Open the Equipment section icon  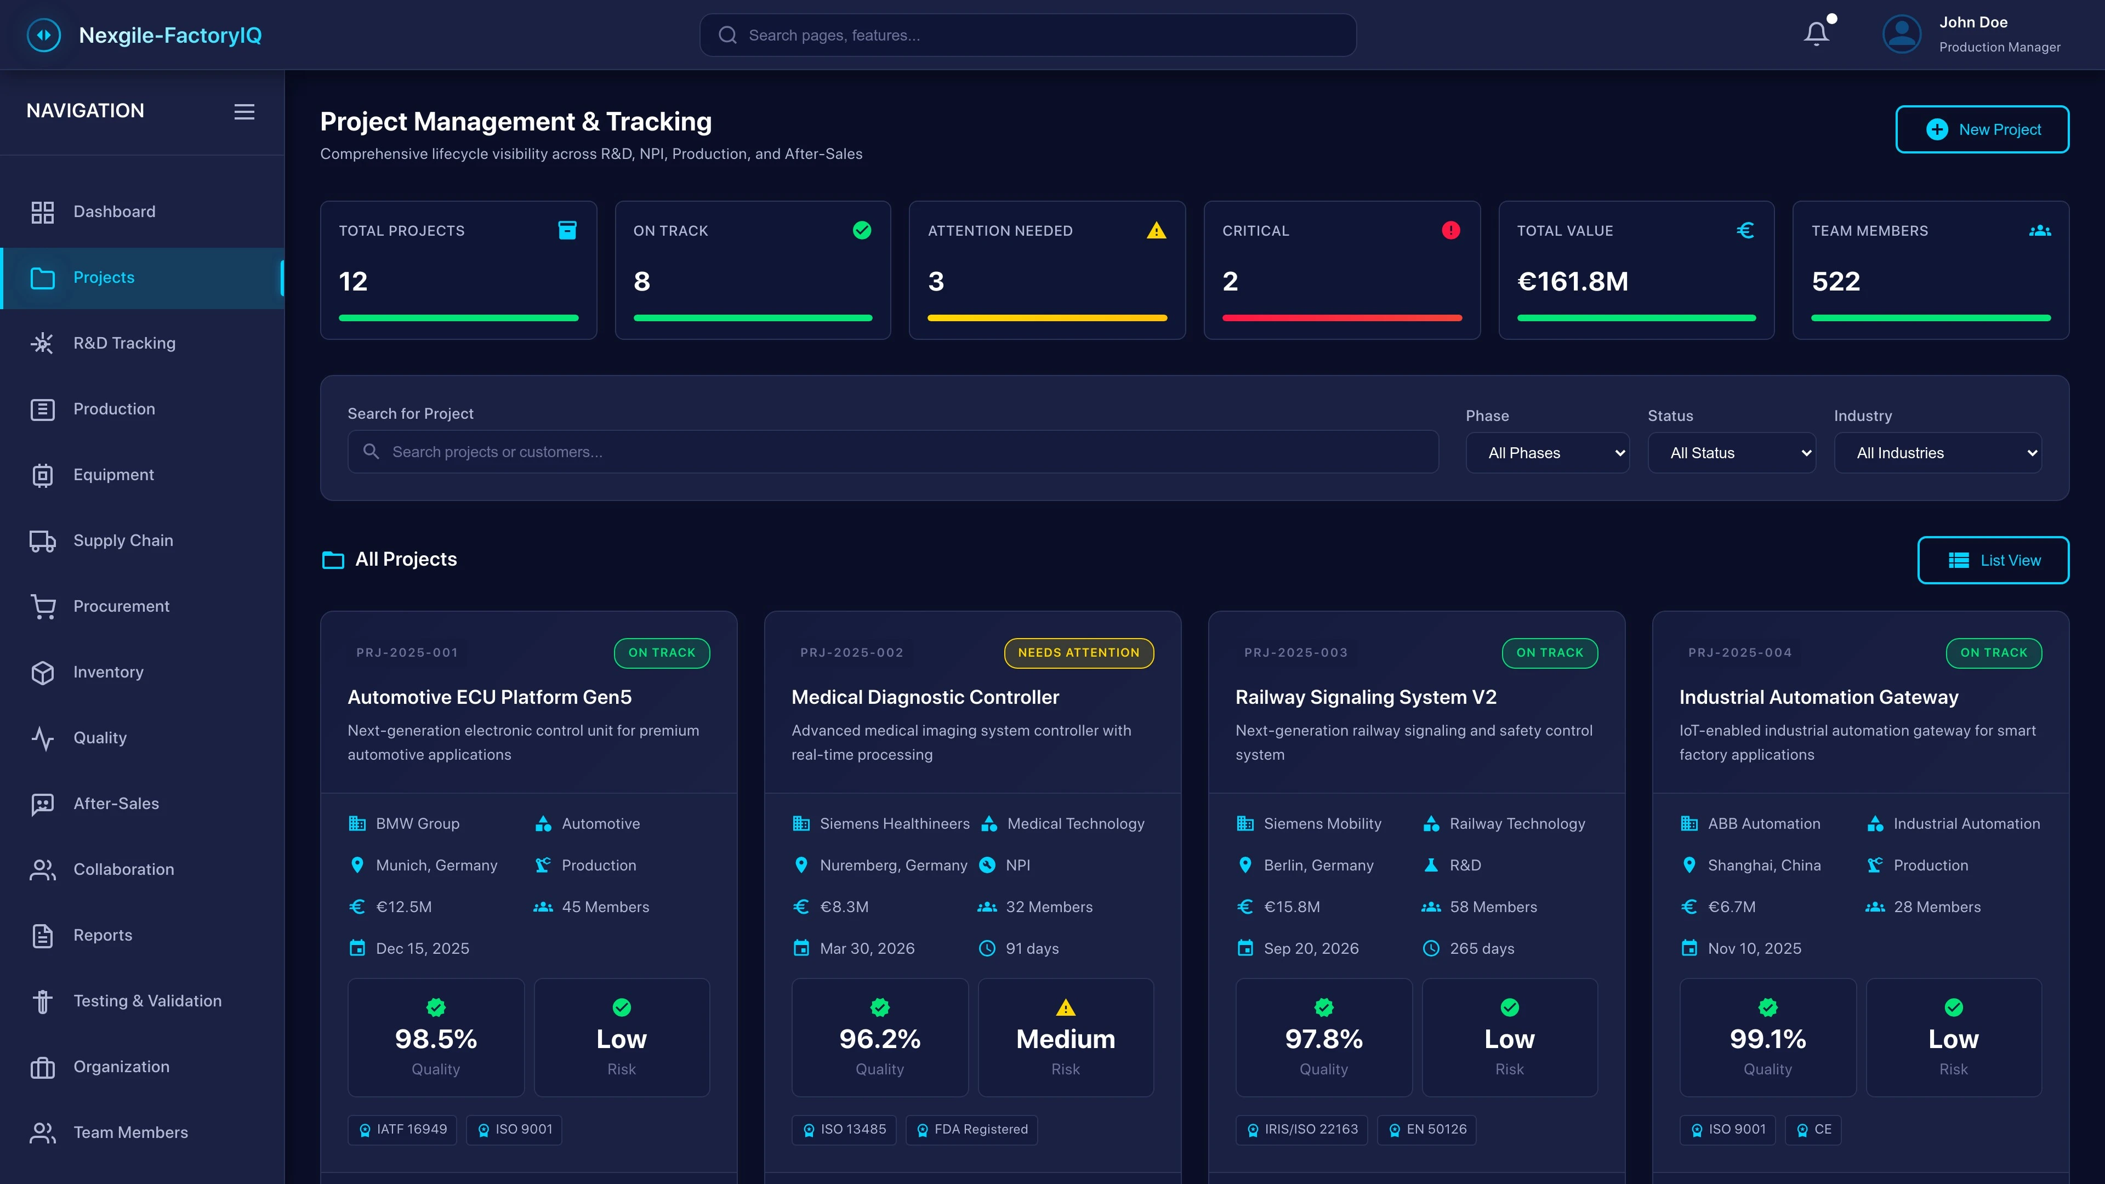(43, 475)
